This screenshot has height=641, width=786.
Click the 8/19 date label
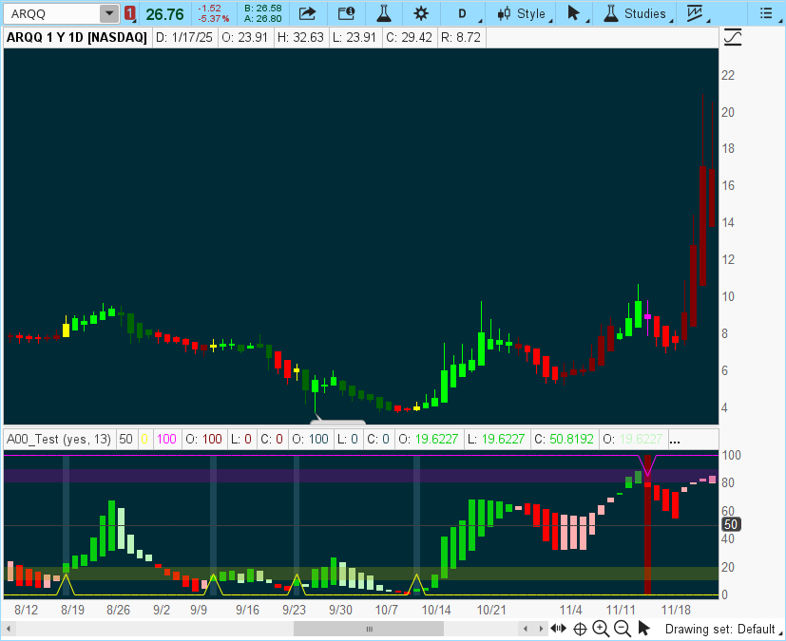[x=72, y=610]
